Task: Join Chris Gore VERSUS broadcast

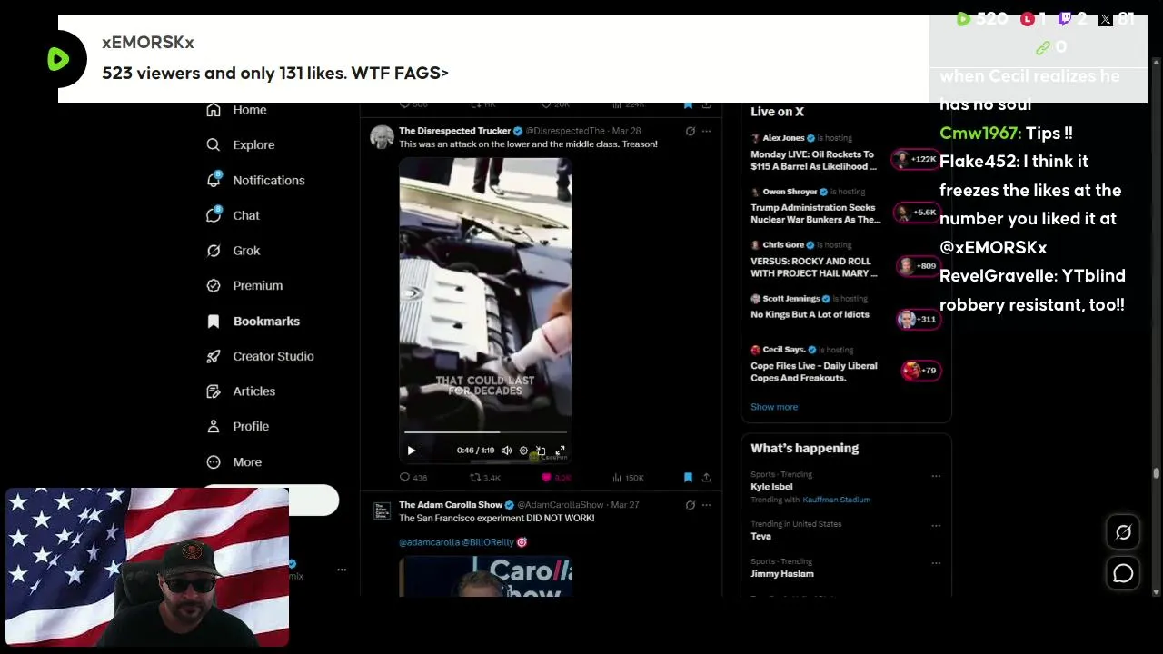Action: coord(845,262)
